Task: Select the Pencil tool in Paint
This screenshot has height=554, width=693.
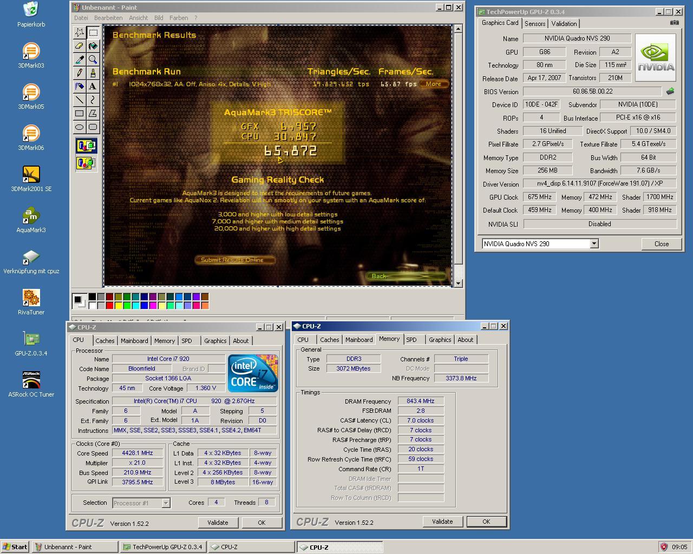Action: click(80, 73)
